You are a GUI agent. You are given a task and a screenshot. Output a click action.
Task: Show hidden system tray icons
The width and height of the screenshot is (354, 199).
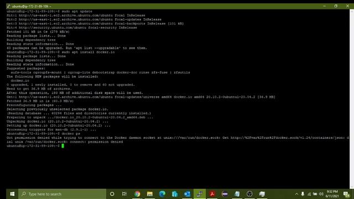coord(296,194)
